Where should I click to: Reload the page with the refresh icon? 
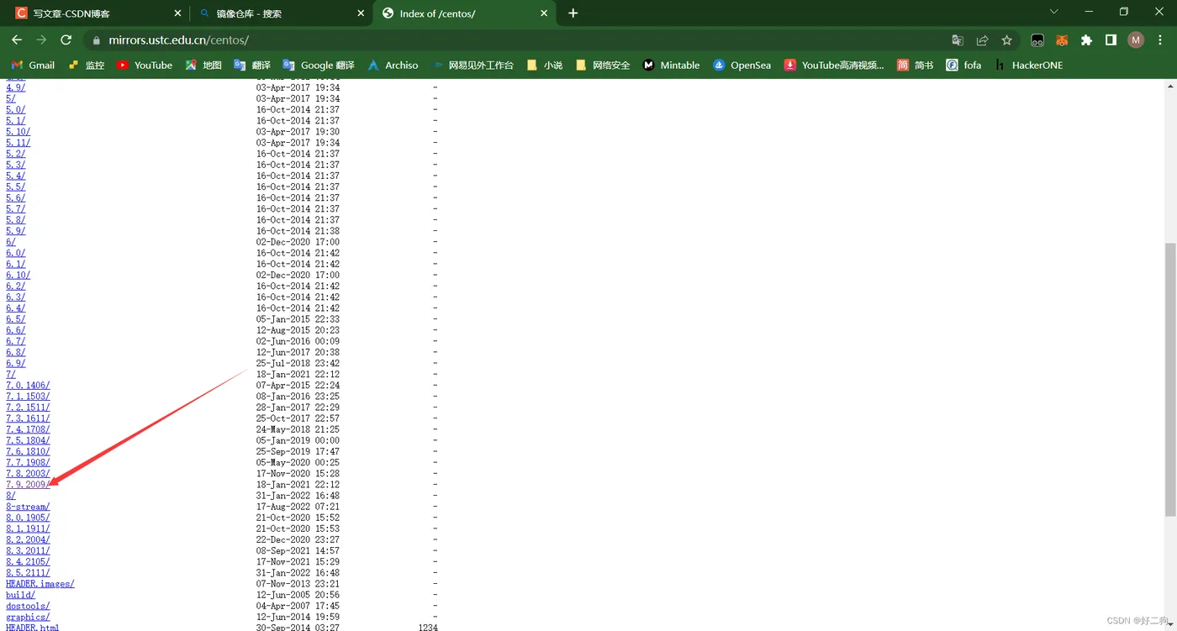click(66, 39)
